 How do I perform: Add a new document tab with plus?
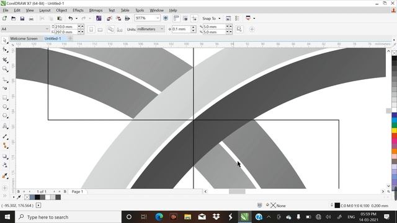[70, 38]
